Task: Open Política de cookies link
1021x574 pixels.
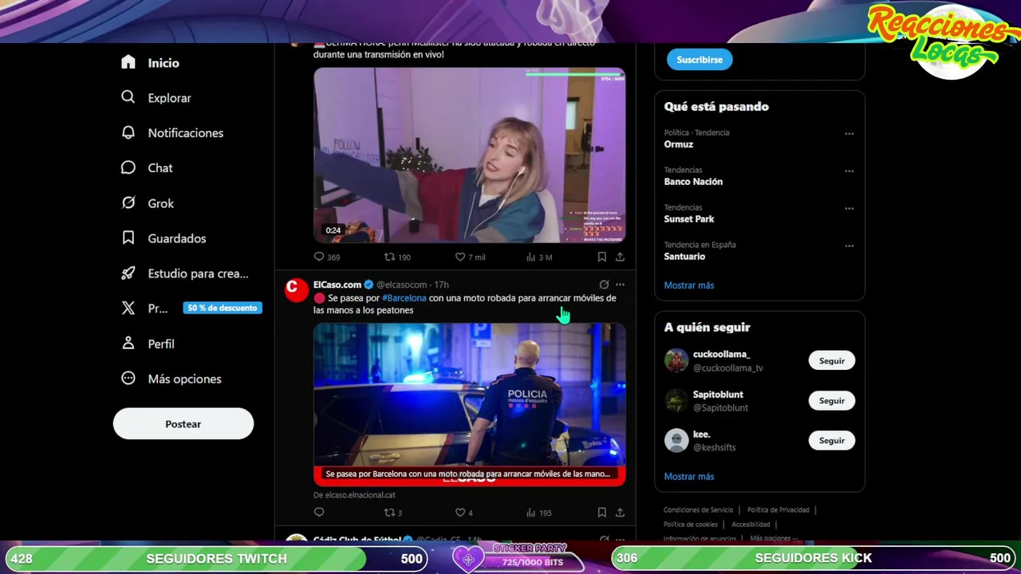Action: 691,525
